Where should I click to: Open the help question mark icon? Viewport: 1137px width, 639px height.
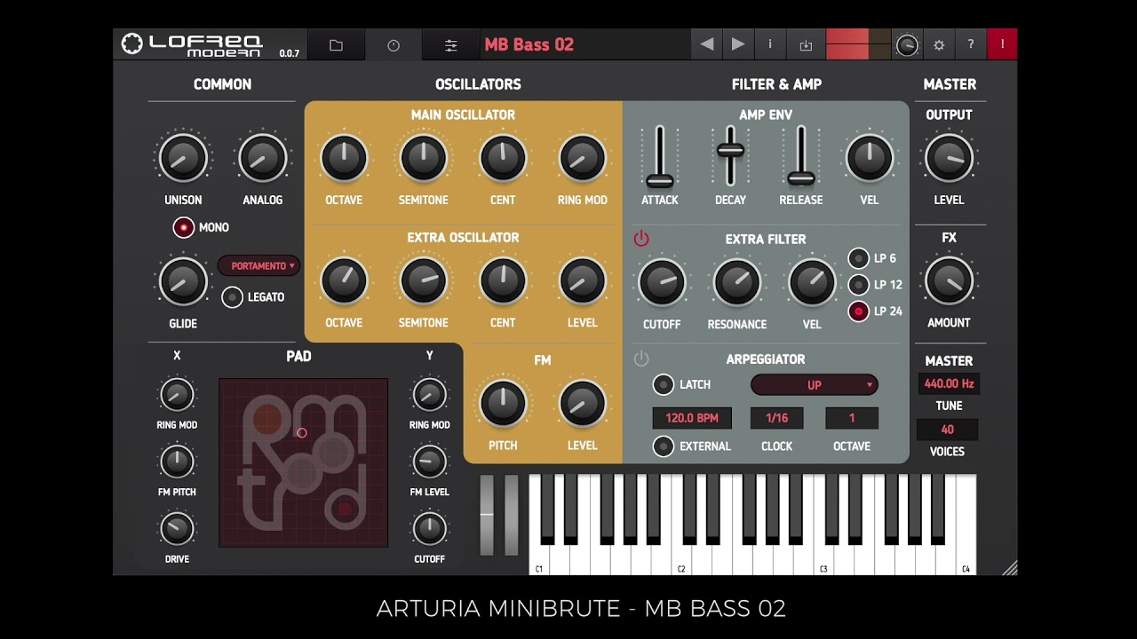pos(970,44)
